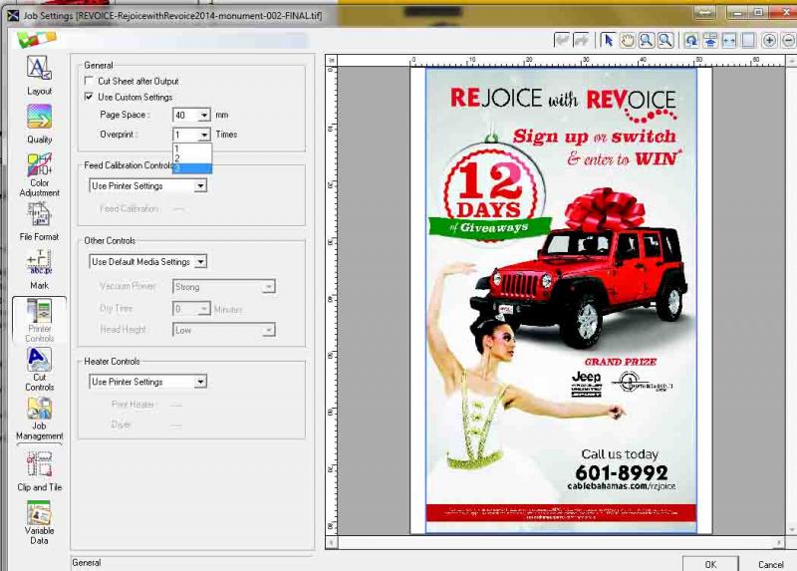Click Cancel to discard changes
797x571 pixels.
770,563
